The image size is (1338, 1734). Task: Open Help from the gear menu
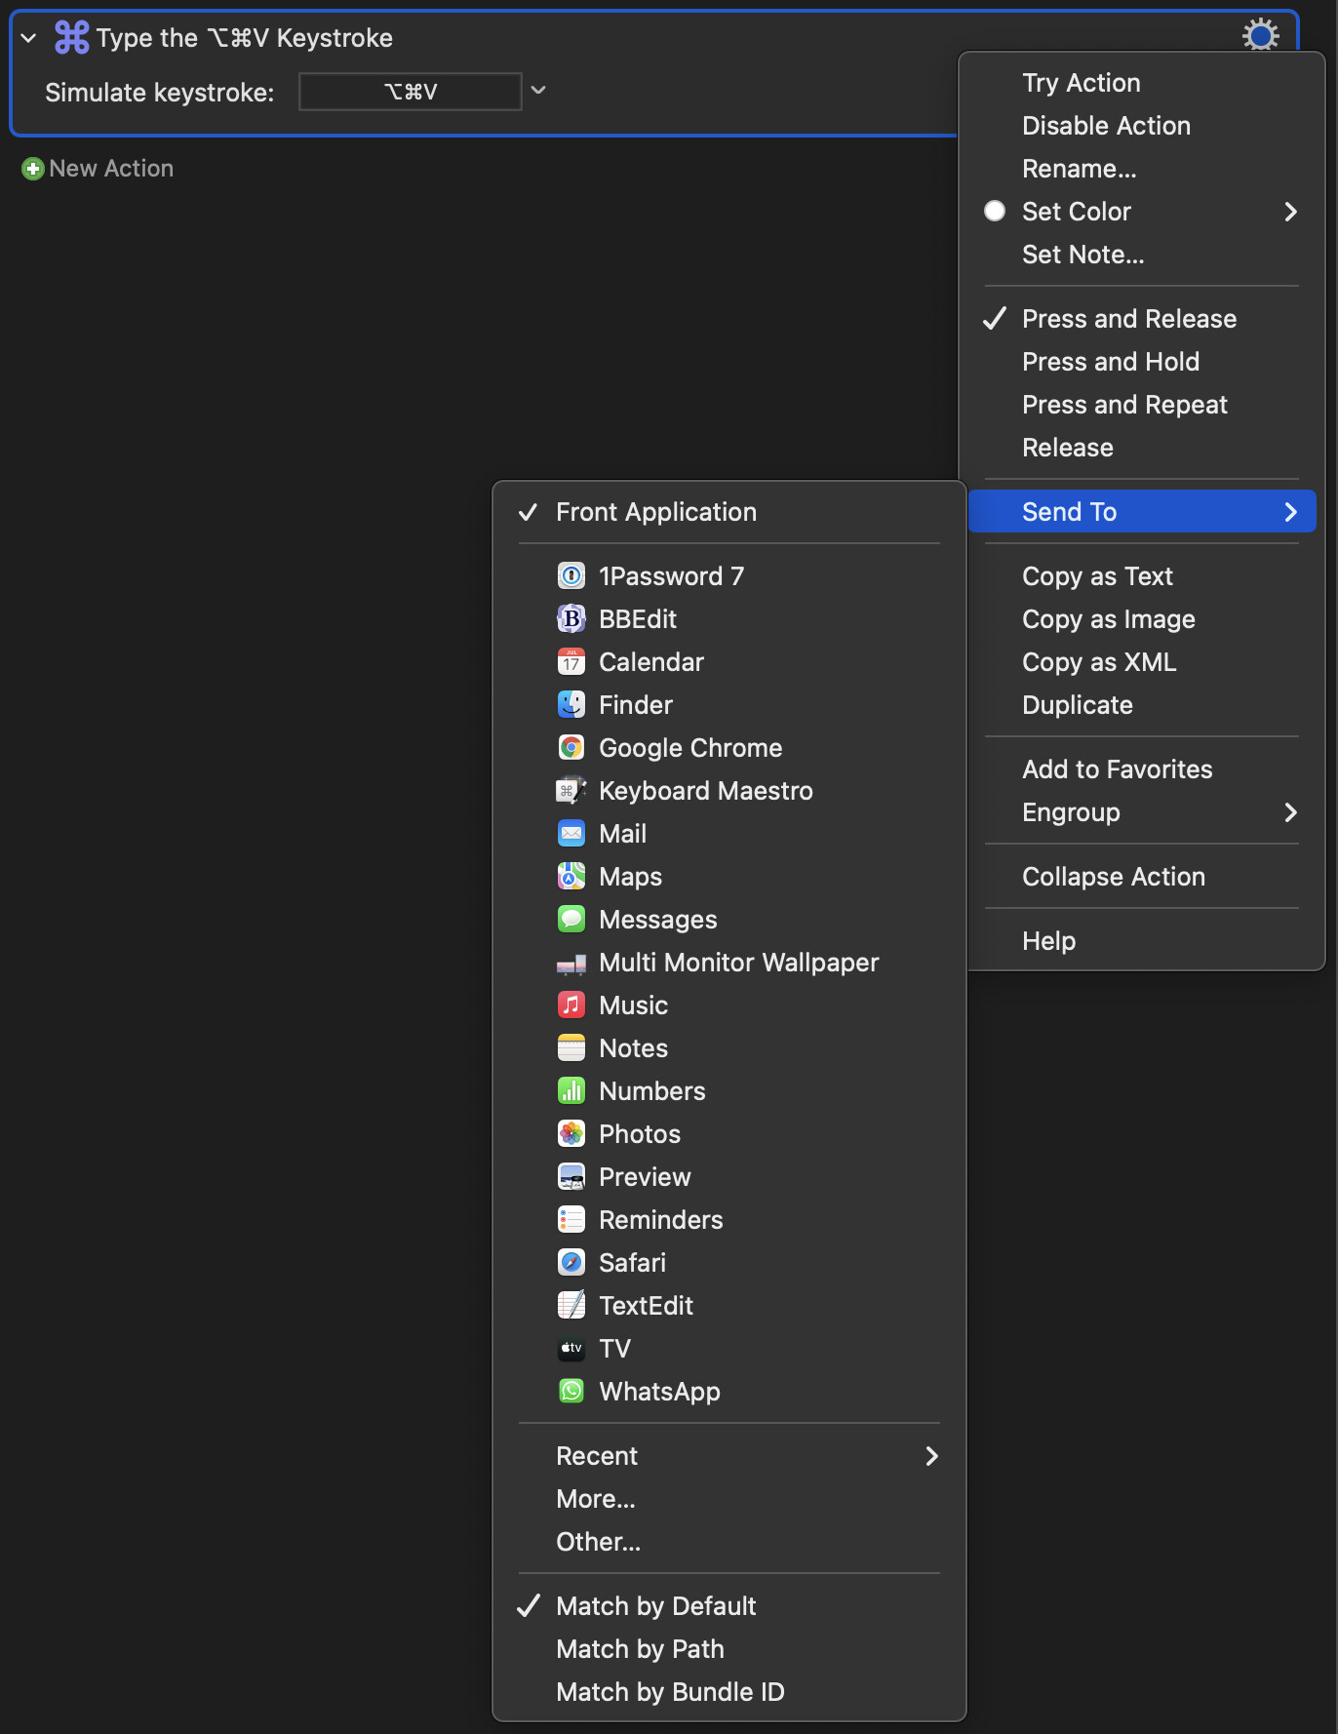[x=1142, y=941]
